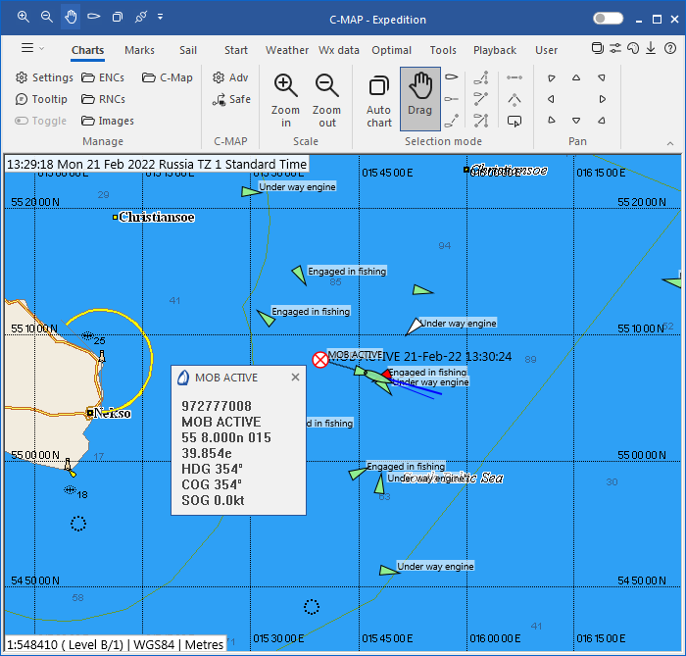
Task: Click the head profile icon at top right
Action: 633,48
